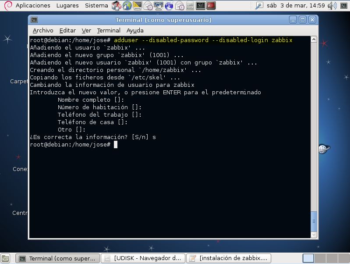Click the Ver menu
This screenshot has width=350, height=264.
[x=86, y=31]
